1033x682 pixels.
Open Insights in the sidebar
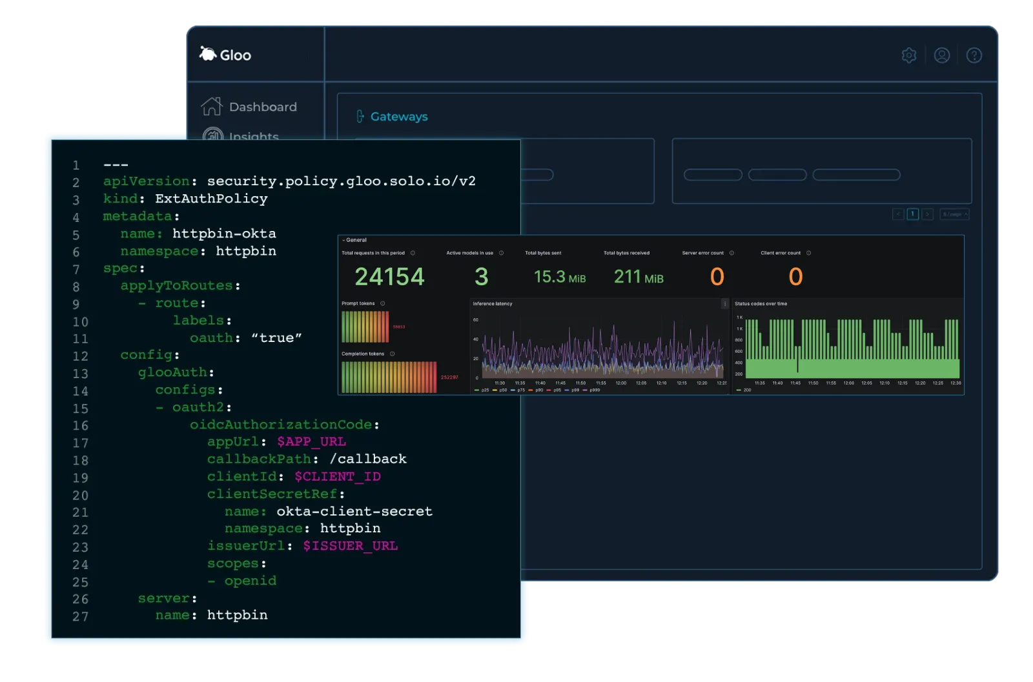pos(240,135)
